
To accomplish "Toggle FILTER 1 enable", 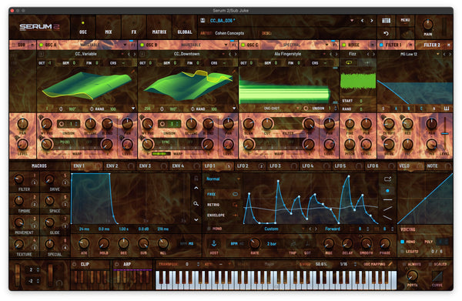I will 381,45.
